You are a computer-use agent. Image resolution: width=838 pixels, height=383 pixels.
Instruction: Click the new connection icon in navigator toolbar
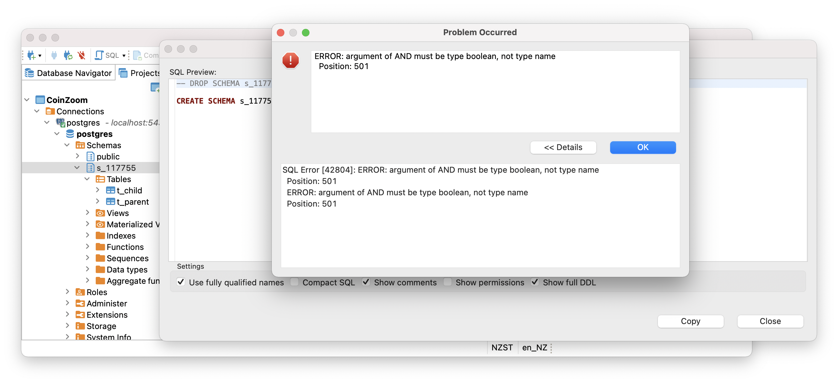(155, 87)
